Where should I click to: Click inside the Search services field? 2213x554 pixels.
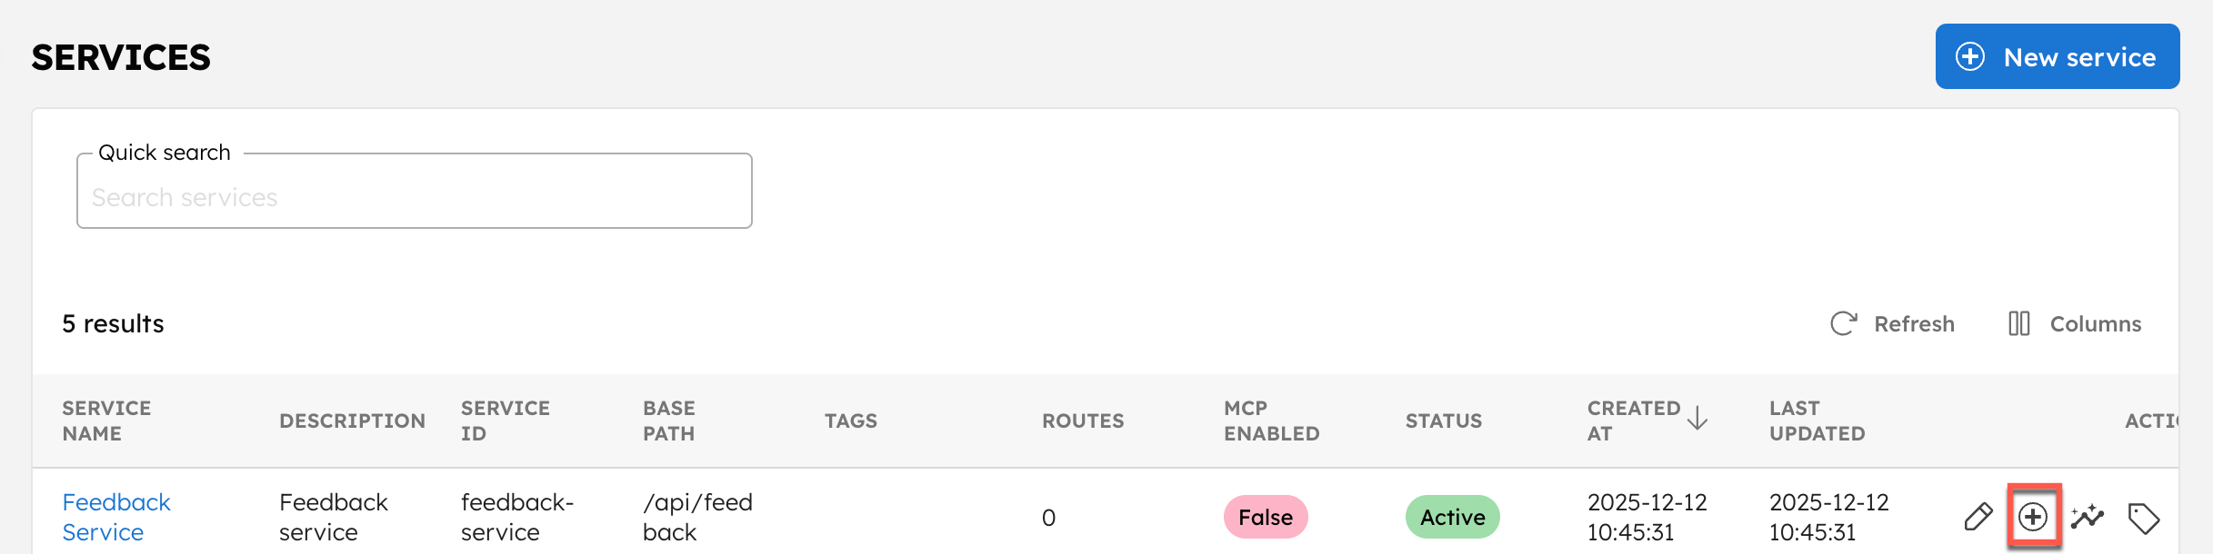tap(414, 196)
